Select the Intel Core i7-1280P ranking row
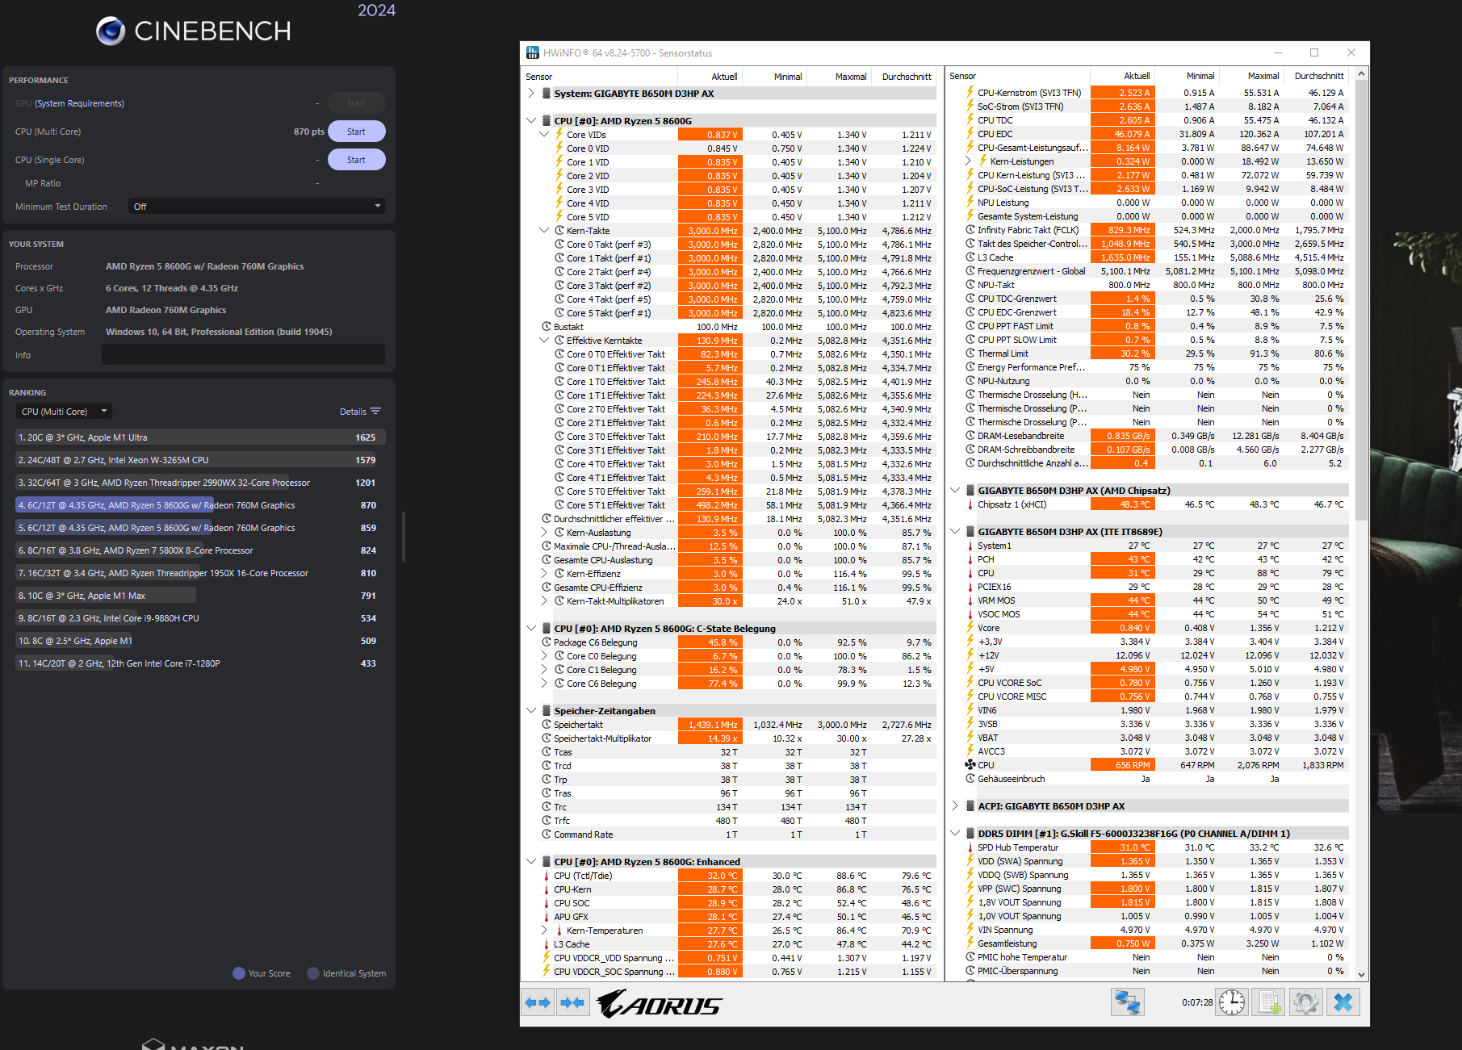Image resolution: width=1462 pixels, height=1050 pixels. [200, 663]
